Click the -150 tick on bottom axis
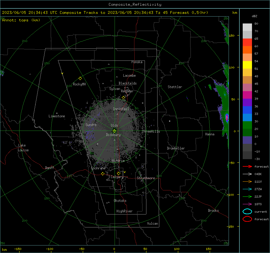This screenshot has height=253, width=270. pyautogui.click(x=18, y=249)
